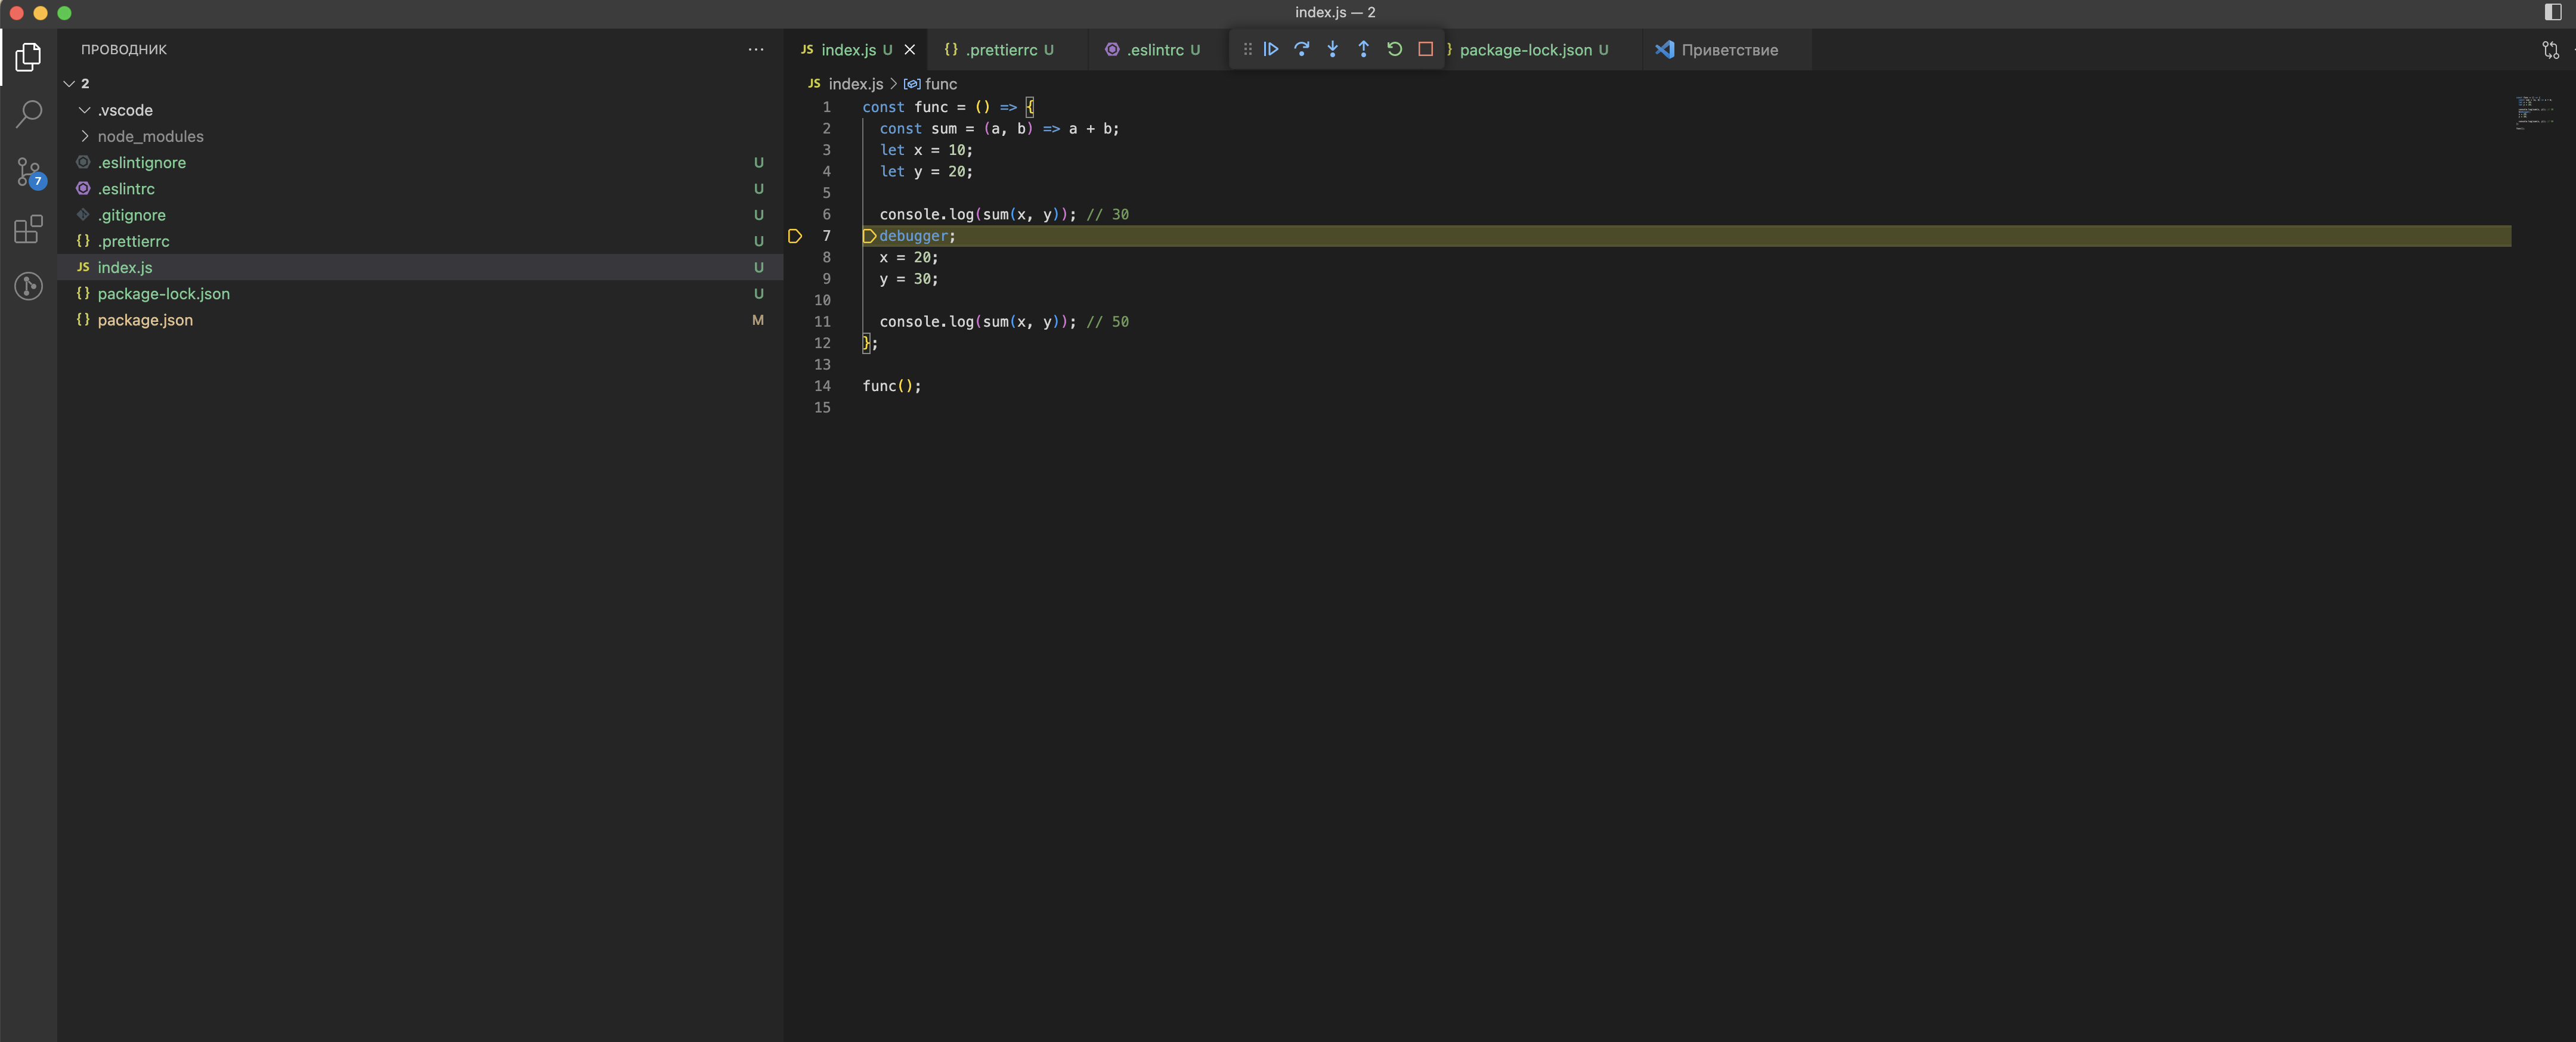The width and height of the screenshot is (2576, 1042).
Task: Expand the node_modules folder
Action: click(85, 136)
